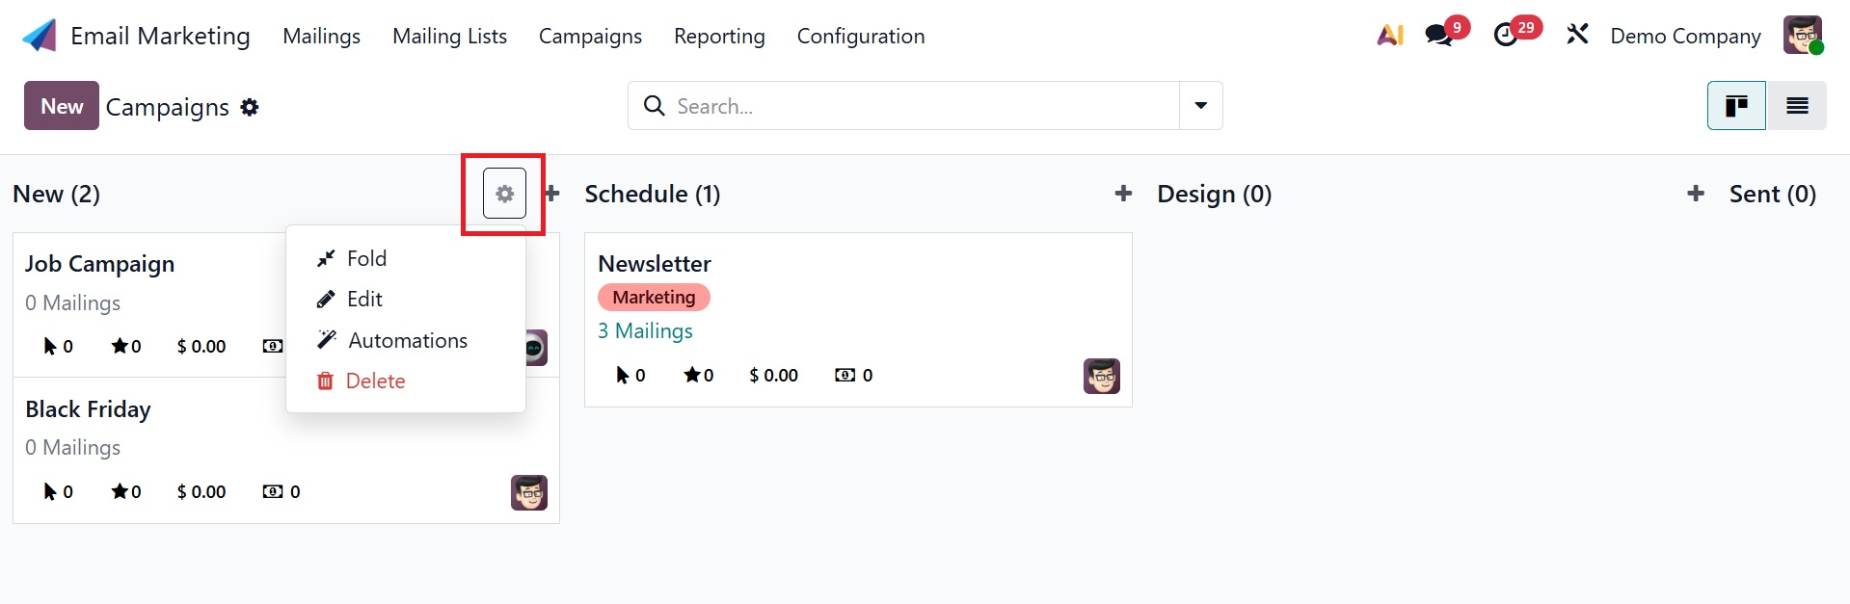Open the activities clock icon
The image size is (1850, 604).
(1506, 36)
